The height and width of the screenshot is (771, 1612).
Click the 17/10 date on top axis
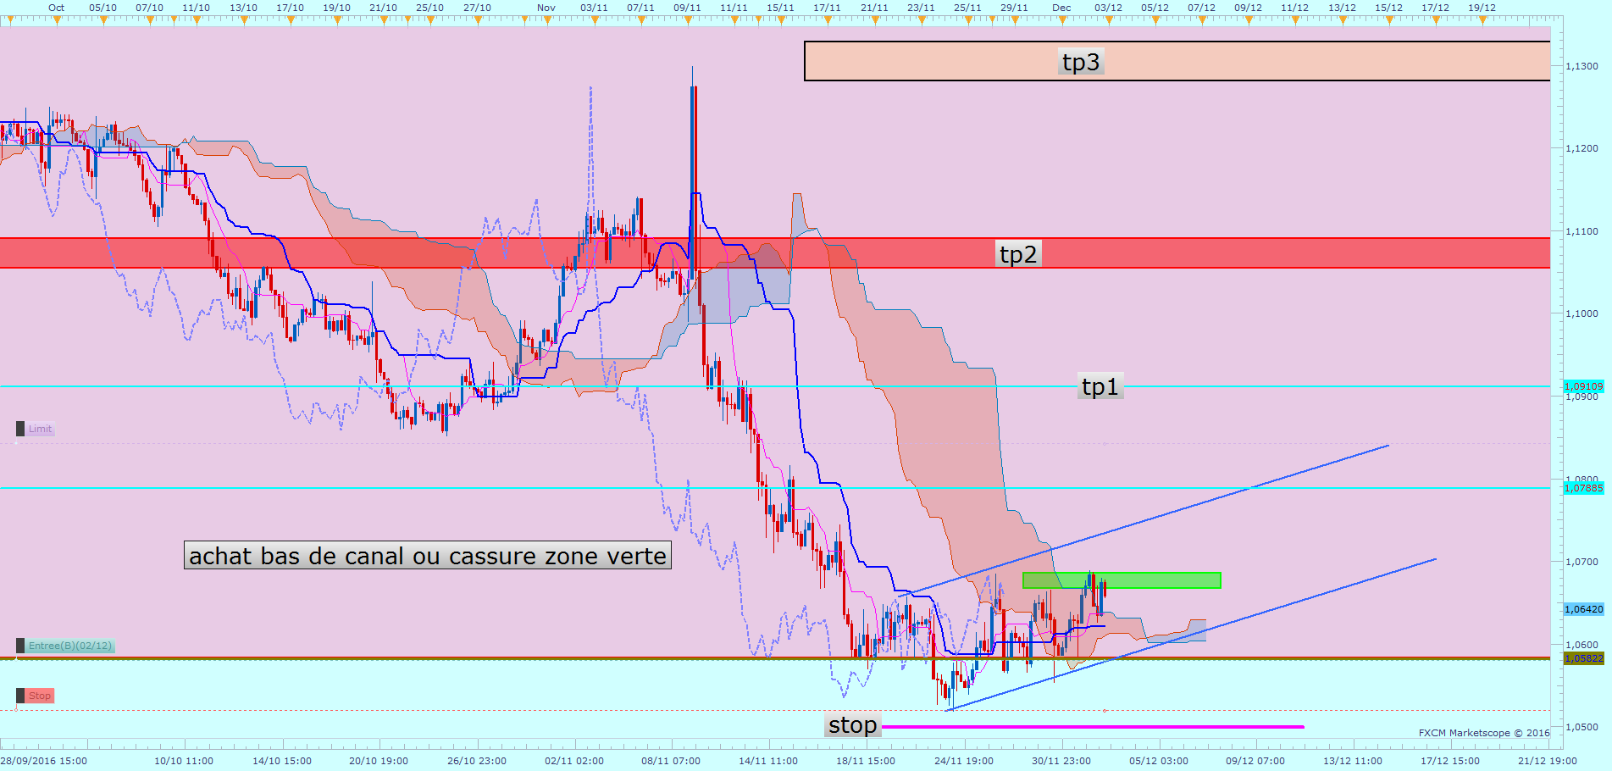click(290, 8)
